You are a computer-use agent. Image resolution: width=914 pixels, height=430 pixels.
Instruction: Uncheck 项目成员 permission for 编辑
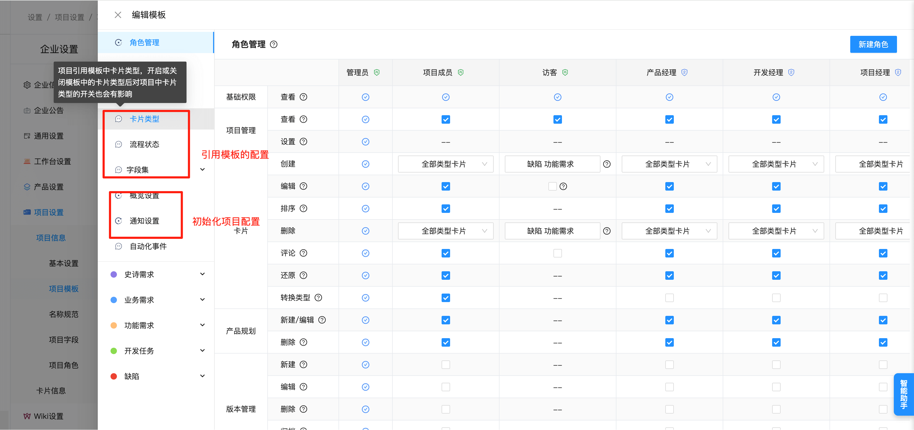(x=446, y=186)
